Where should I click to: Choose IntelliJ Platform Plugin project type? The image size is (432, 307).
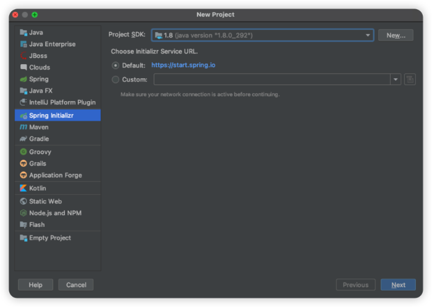(58, 102)
